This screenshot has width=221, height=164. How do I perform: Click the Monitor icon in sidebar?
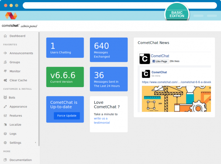(x=5, y=71)
